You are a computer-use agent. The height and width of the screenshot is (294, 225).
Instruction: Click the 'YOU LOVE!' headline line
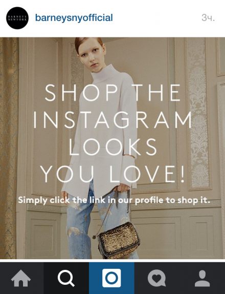click(x=112, y=174)
